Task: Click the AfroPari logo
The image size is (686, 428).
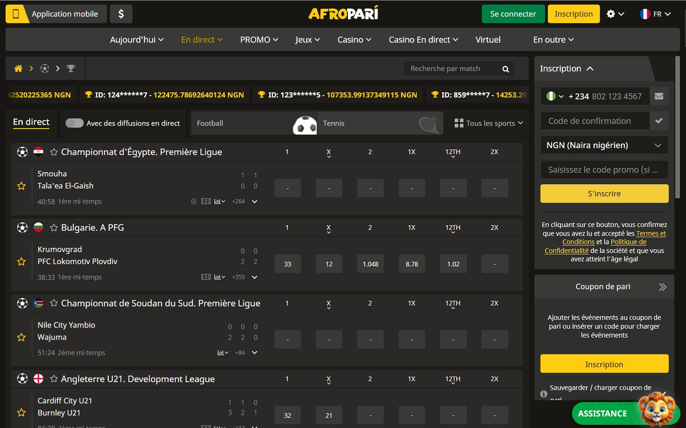Action: (343, 13)
